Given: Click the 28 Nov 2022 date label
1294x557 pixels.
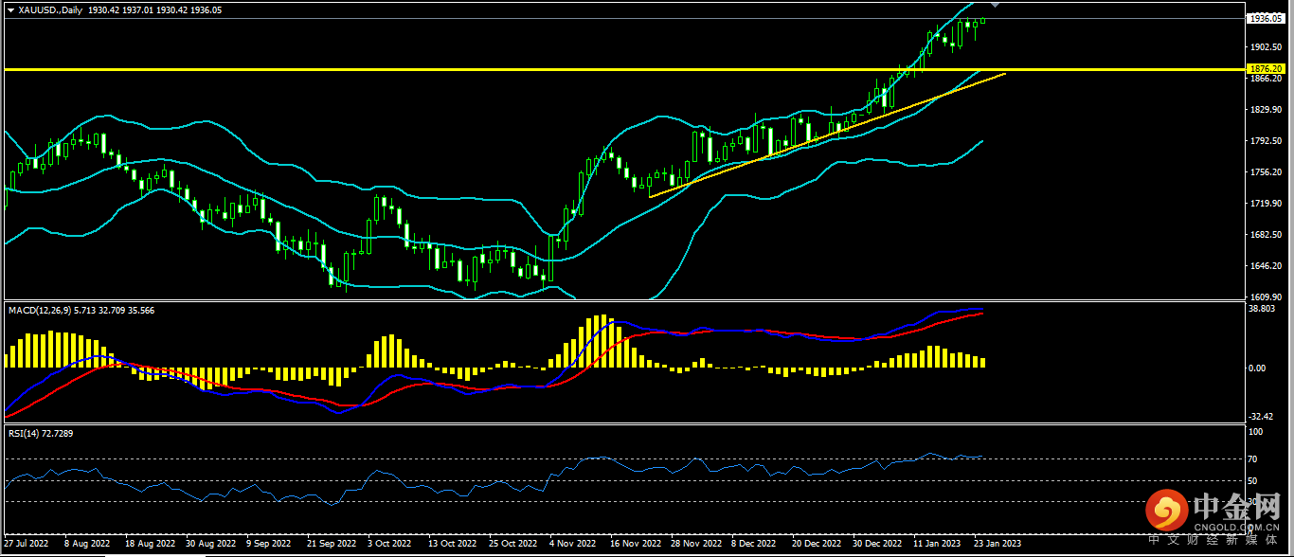Looking at the screenshot, I should [x=695, y=544].
